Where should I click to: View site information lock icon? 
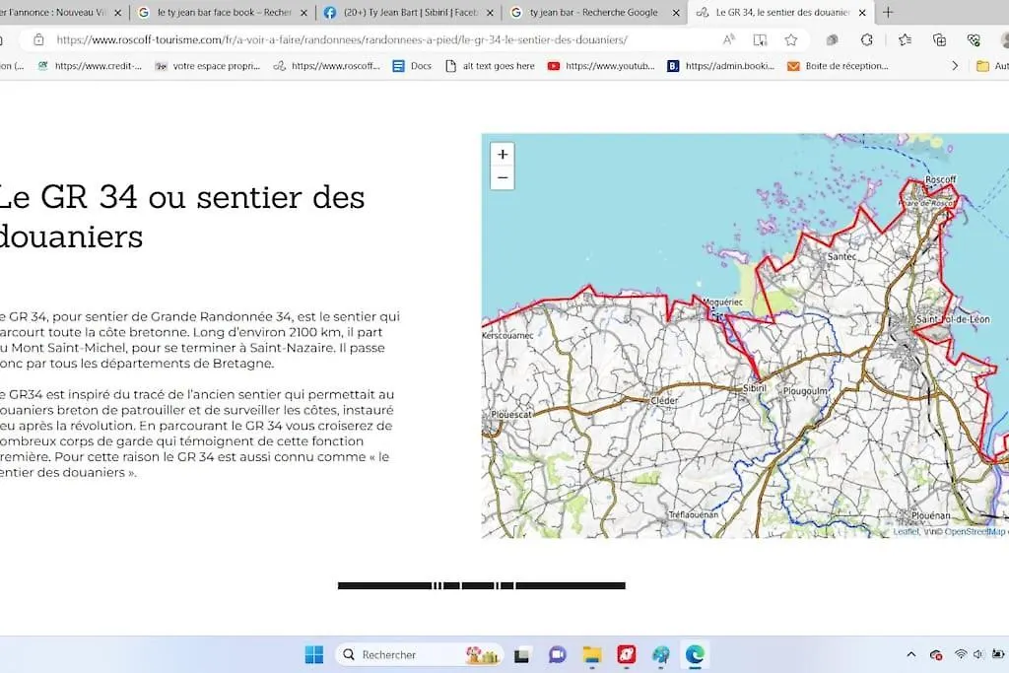click(x=38, y=39)
